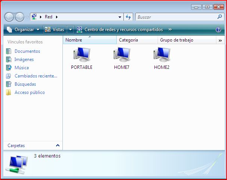Open the Música favorite link

pos(22,68)
